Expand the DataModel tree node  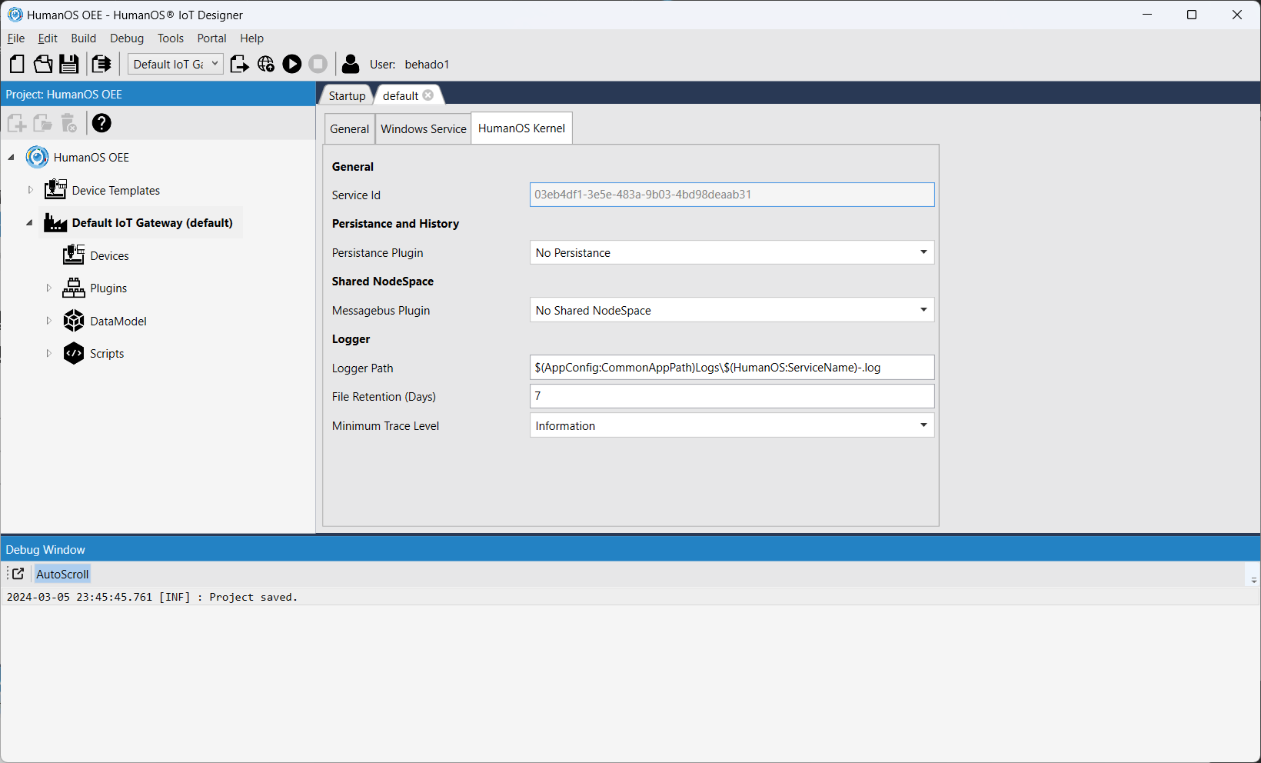(48, 321)
